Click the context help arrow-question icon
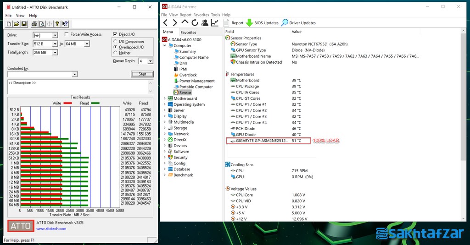This screenshot has width=470, height=245. pyautogui.click(x=65, y=24)
